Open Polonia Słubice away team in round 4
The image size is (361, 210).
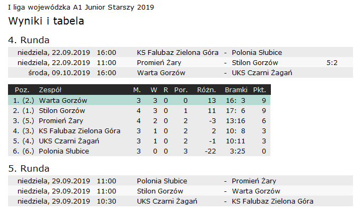256,52
